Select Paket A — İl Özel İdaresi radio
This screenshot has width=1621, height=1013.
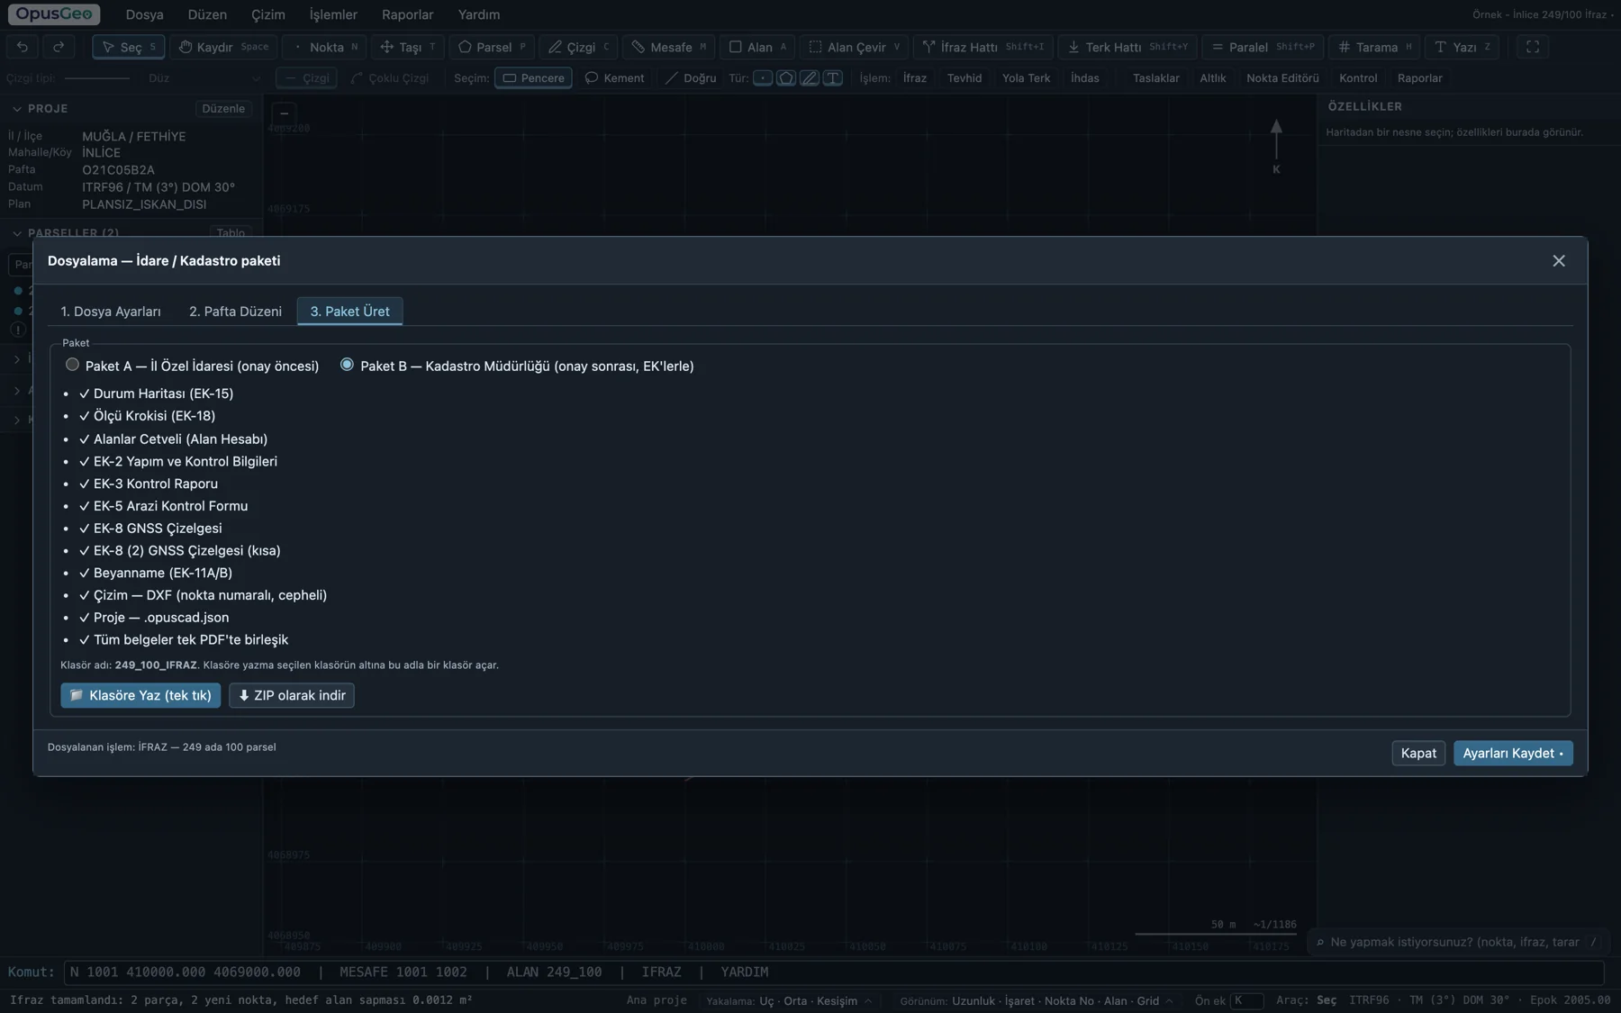[x=72, y=365]
